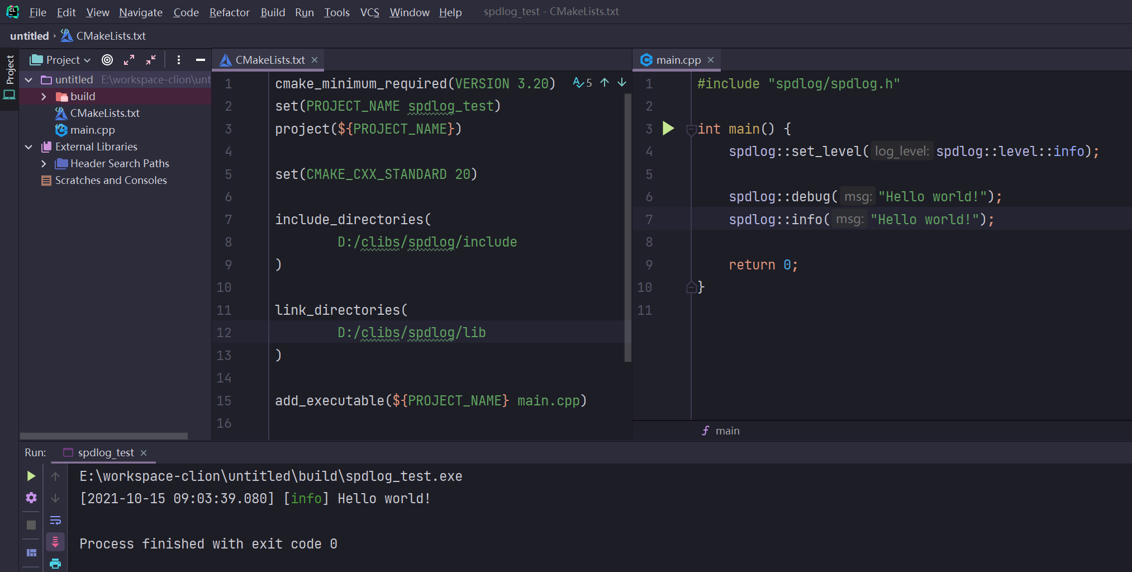Image resolution: width=1132 pixels, height=572 pixels.
Task: Move down the stack trace arrow
Action: click(55, 498)
